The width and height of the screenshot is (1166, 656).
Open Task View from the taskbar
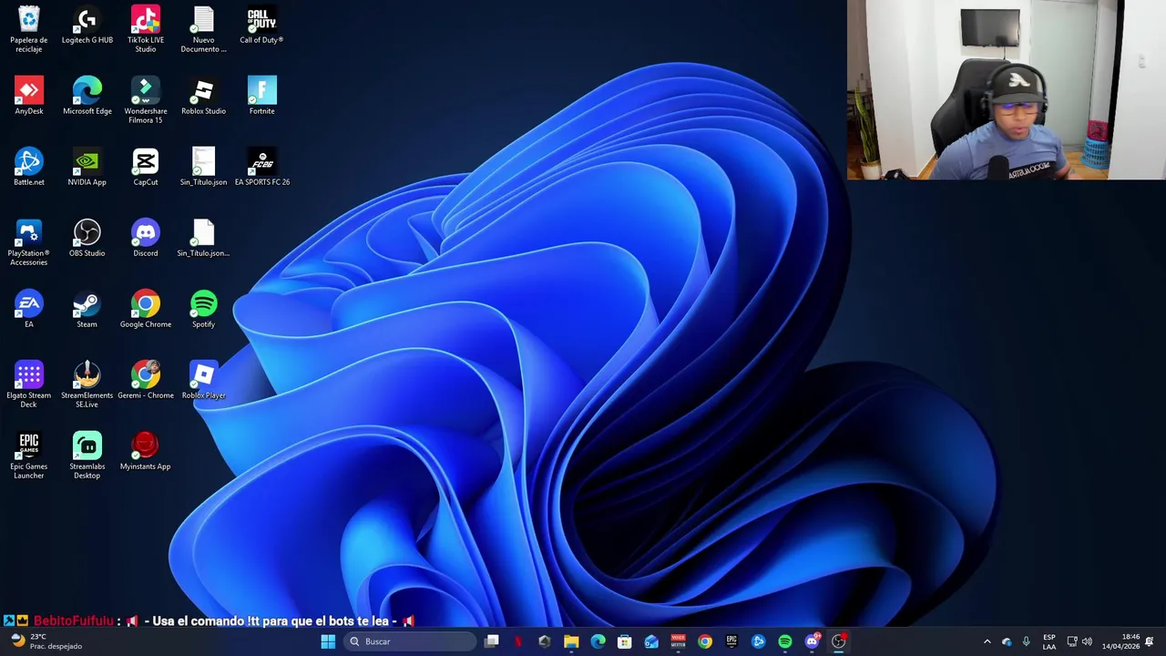point(492,641)
